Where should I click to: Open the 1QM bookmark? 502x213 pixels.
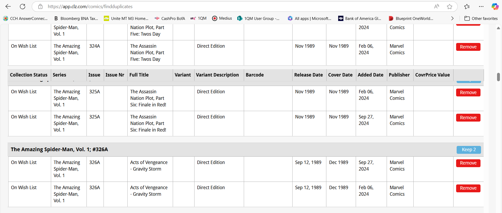(198, 18)
